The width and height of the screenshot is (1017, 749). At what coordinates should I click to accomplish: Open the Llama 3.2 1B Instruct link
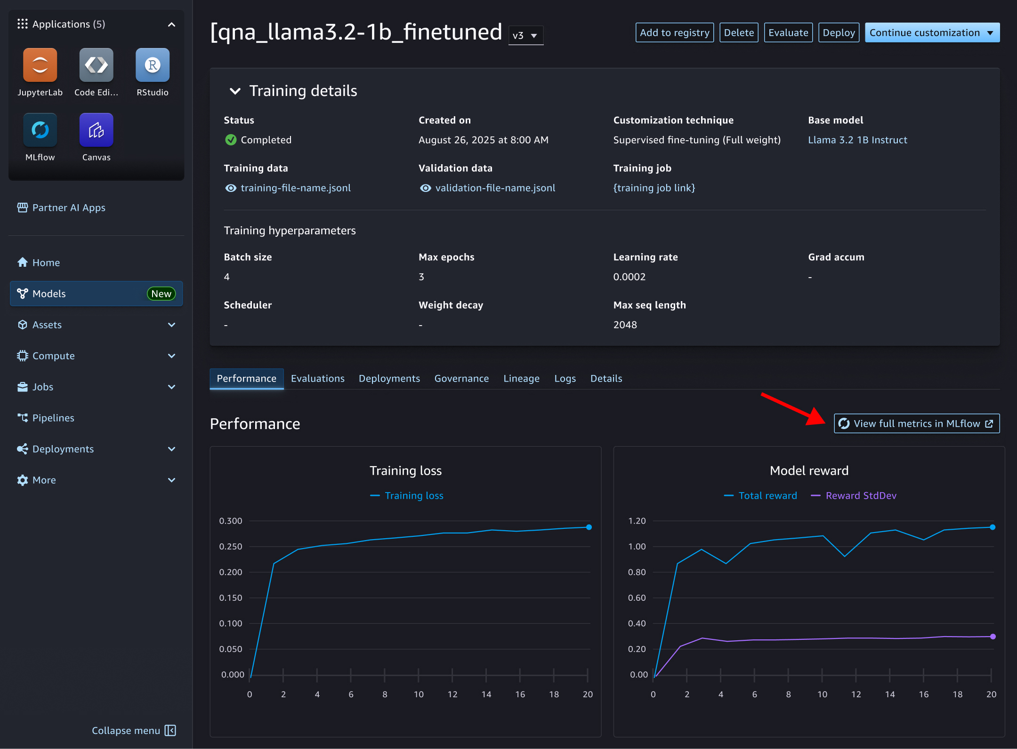tap(857, 140)
